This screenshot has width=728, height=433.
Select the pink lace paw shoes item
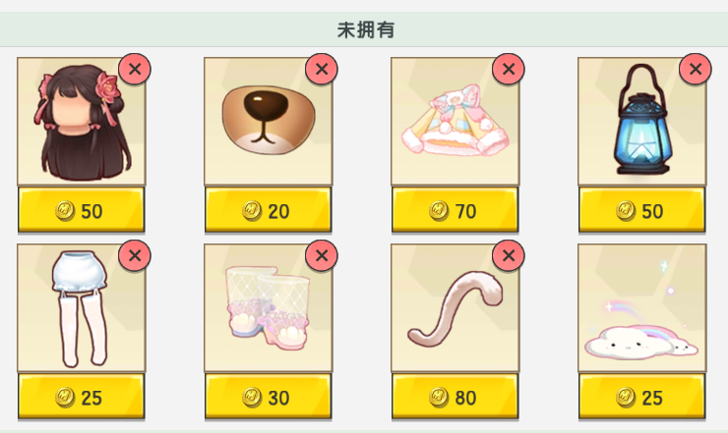point(269,308)
